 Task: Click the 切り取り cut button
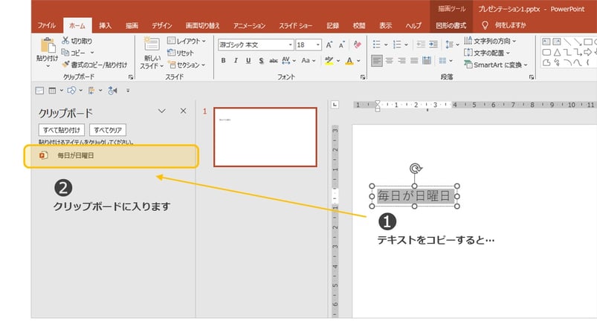pos(77,41)
